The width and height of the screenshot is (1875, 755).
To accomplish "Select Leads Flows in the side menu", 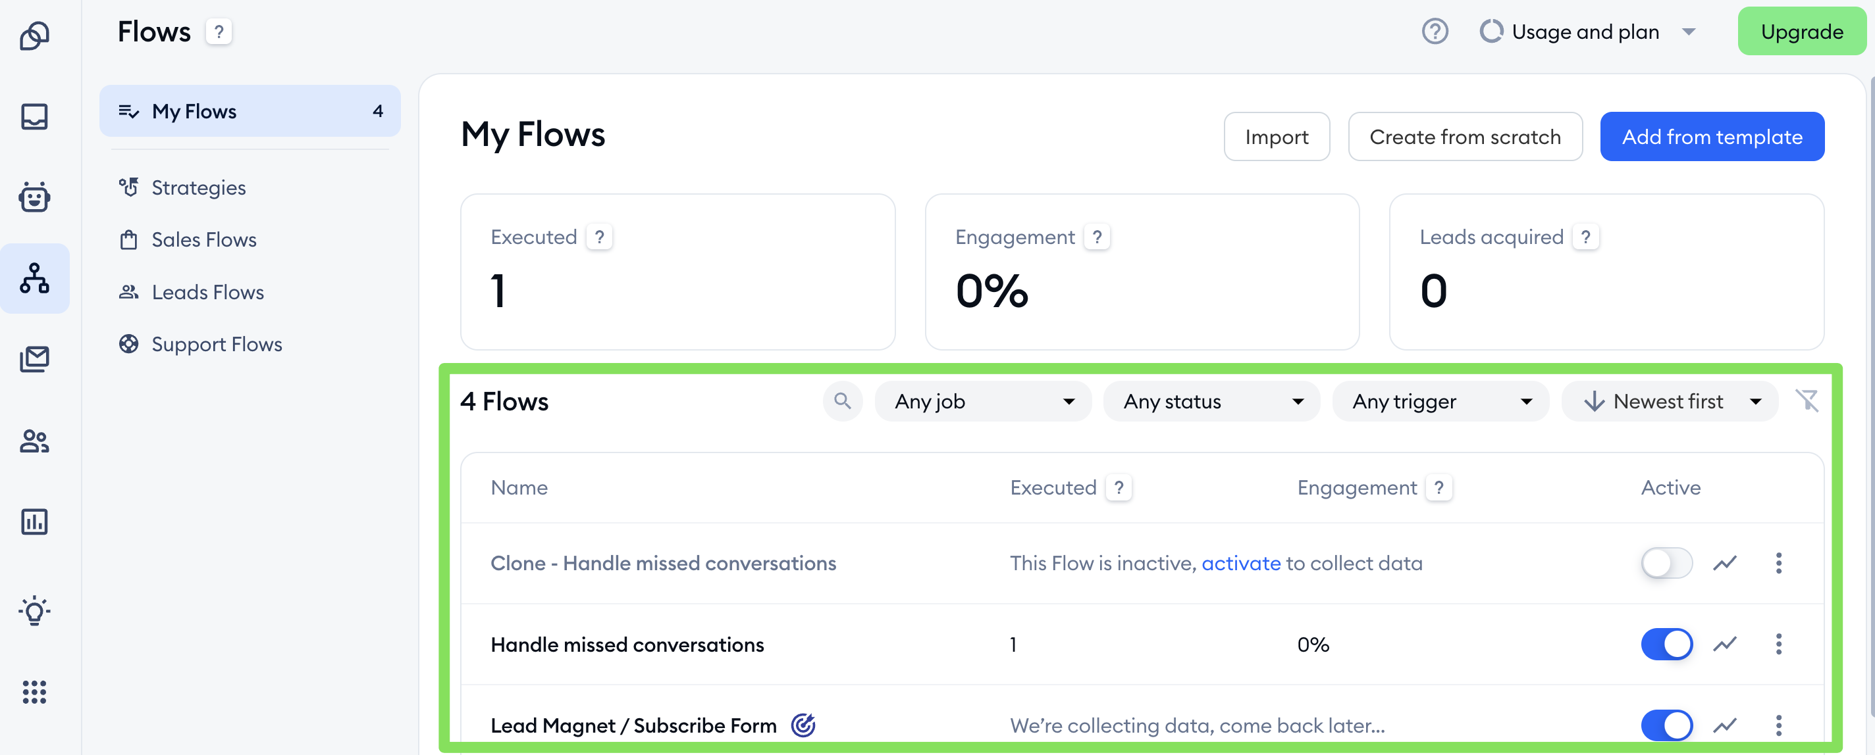I will (x=192, y=291).
